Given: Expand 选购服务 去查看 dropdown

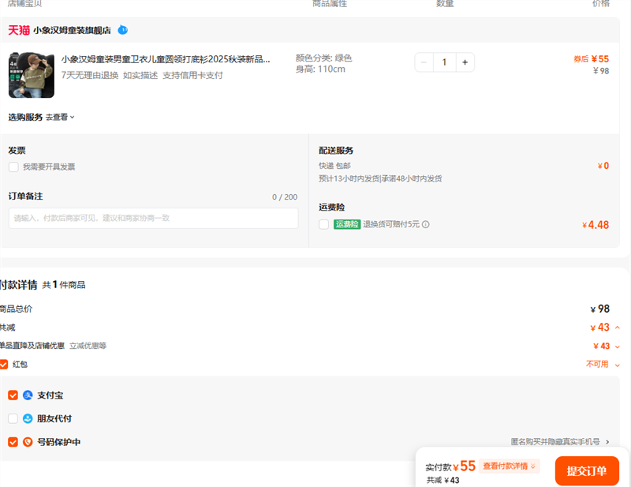Looking at the screenshot, I should tap(59, 118).
